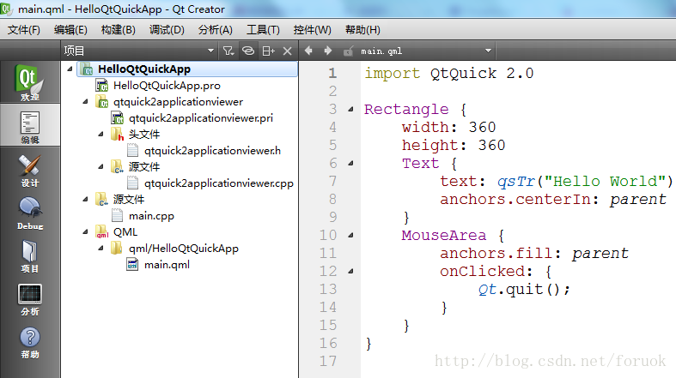Click the filter tree icon in project panel
The width and height of the screenshot is (676, 378).
click(228, 51)
